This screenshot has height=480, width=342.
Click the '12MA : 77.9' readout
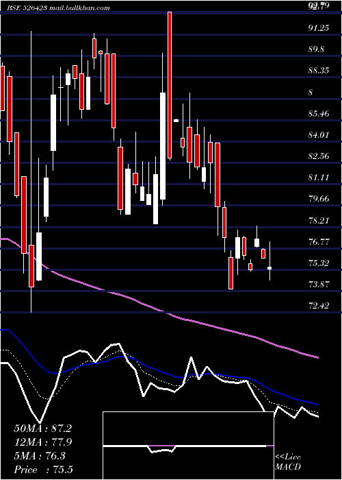pyautogui.click(x=43, y=442)
